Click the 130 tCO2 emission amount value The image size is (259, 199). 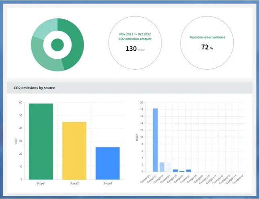pos(135,49)
